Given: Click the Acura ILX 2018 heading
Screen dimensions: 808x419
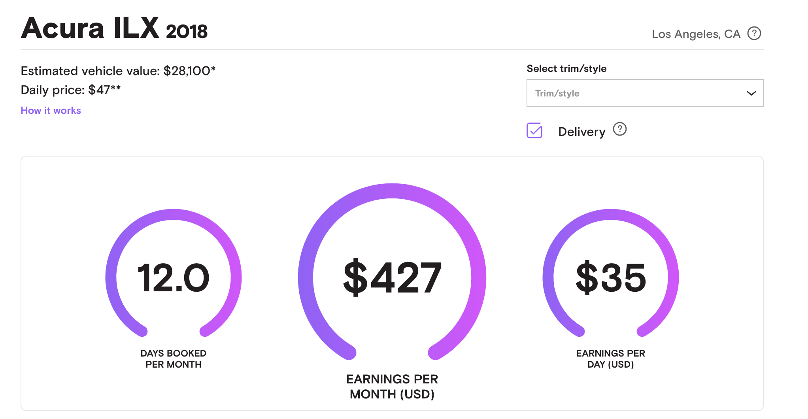Looking at the screenshot, I should click(114, 29).
